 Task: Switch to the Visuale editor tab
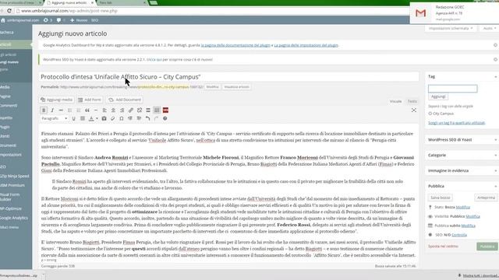pyautogui.click(x=395, y=101)
